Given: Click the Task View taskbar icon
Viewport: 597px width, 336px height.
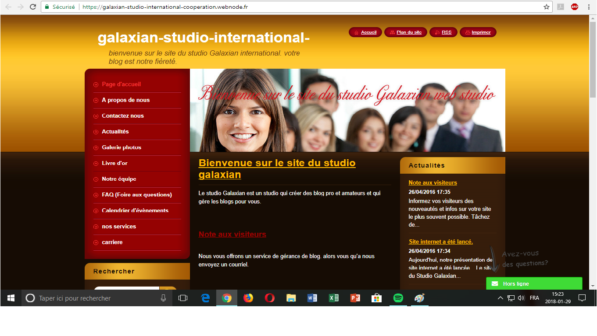Looking at the screenshot, I should (183, 298).
